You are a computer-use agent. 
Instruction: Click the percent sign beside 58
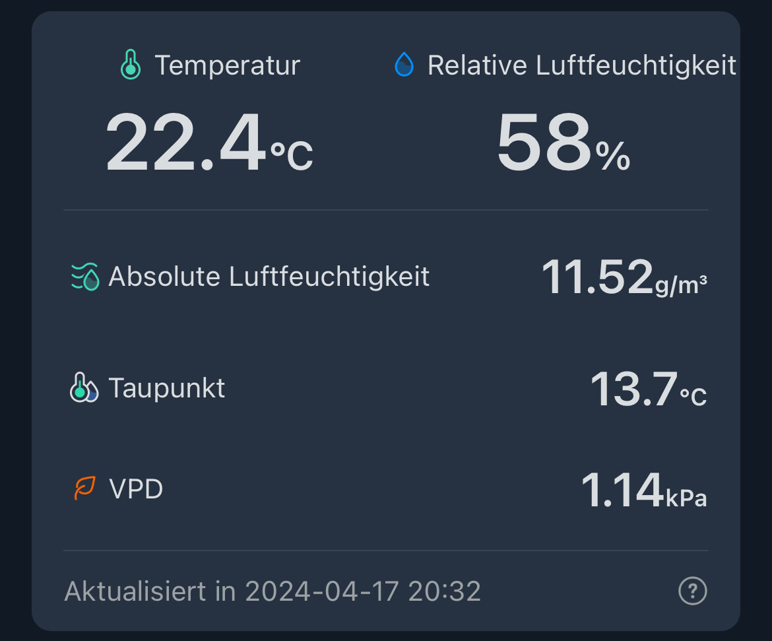coord(613,157)
